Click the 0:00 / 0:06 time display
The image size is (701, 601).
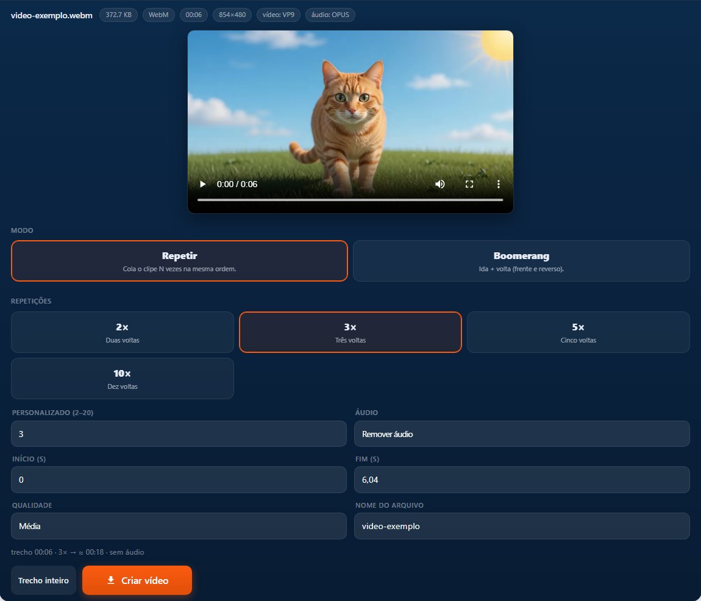[237, 184]
